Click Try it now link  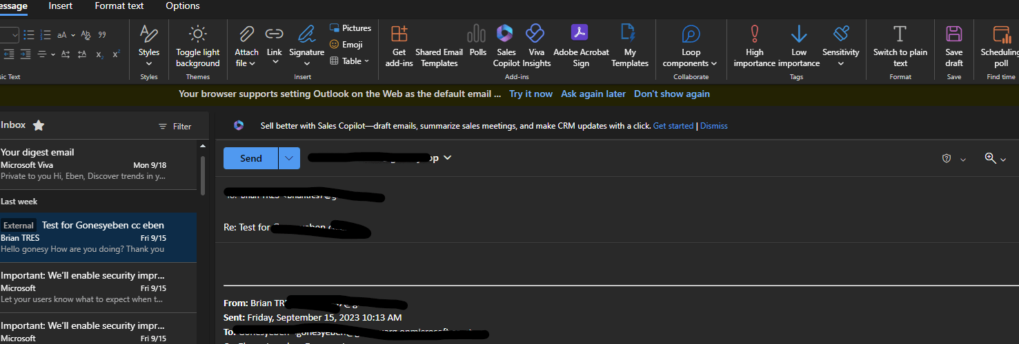pos(531,94)
